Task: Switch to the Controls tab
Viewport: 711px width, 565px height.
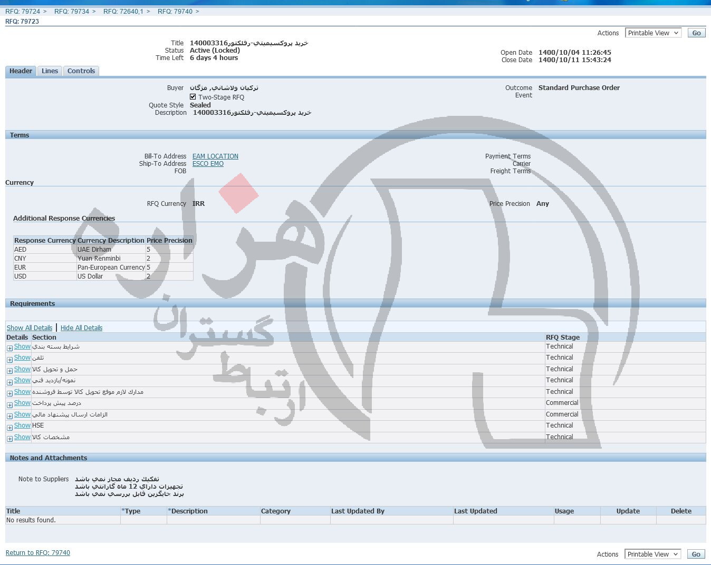Action: [x=81, y=71]
